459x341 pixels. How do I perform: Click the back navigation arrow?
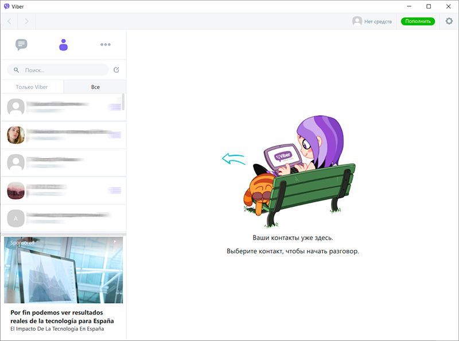click(9, 22)
